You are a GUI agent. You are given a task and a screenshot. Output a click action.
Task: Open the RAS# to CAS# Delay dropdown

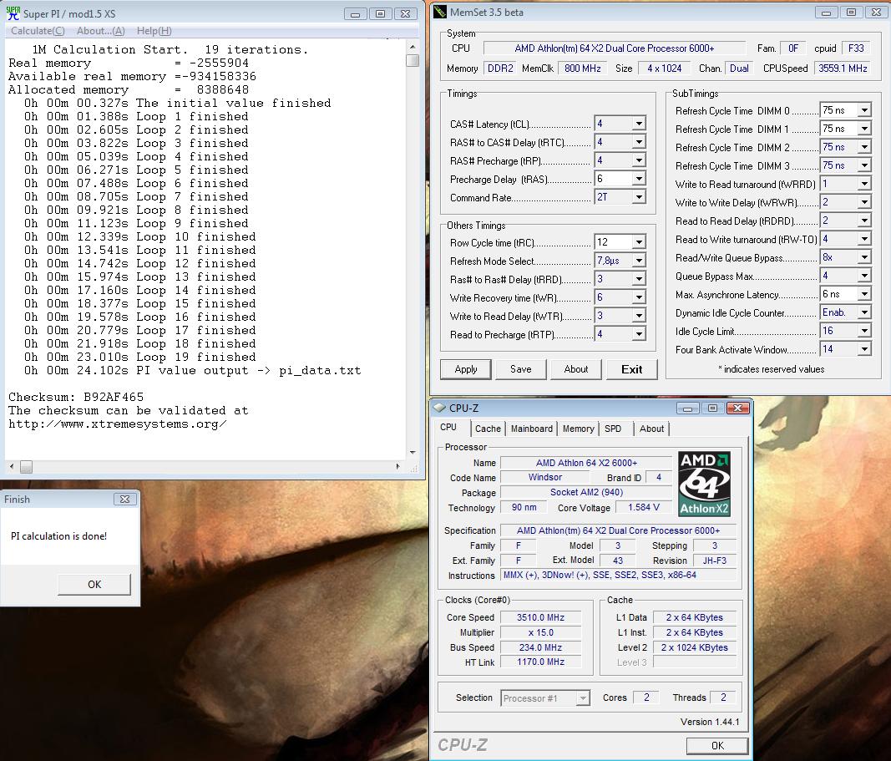[639, 142]
